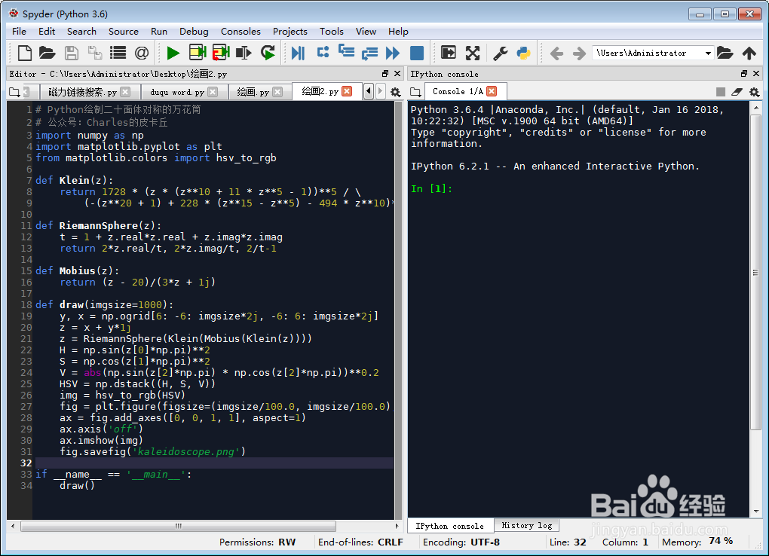Run file with green play icon
Image resolution: width=769 pixels, height=556 pixels.
[x=173, y=53]
